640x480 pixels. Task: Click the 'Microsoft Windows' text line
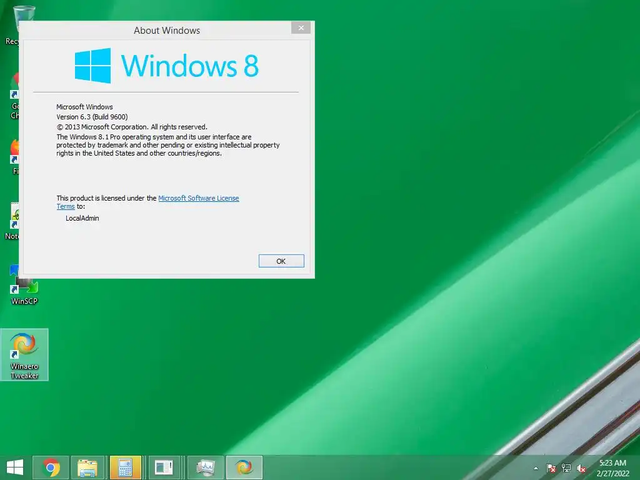84,107
